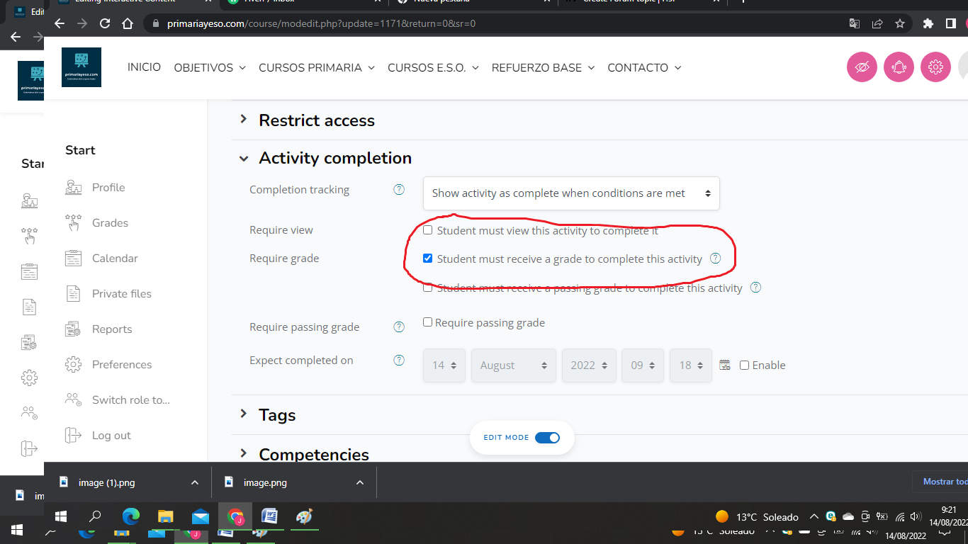Check the Student must view this activity checkbox
968x544 pixels.
click(427, 229)
